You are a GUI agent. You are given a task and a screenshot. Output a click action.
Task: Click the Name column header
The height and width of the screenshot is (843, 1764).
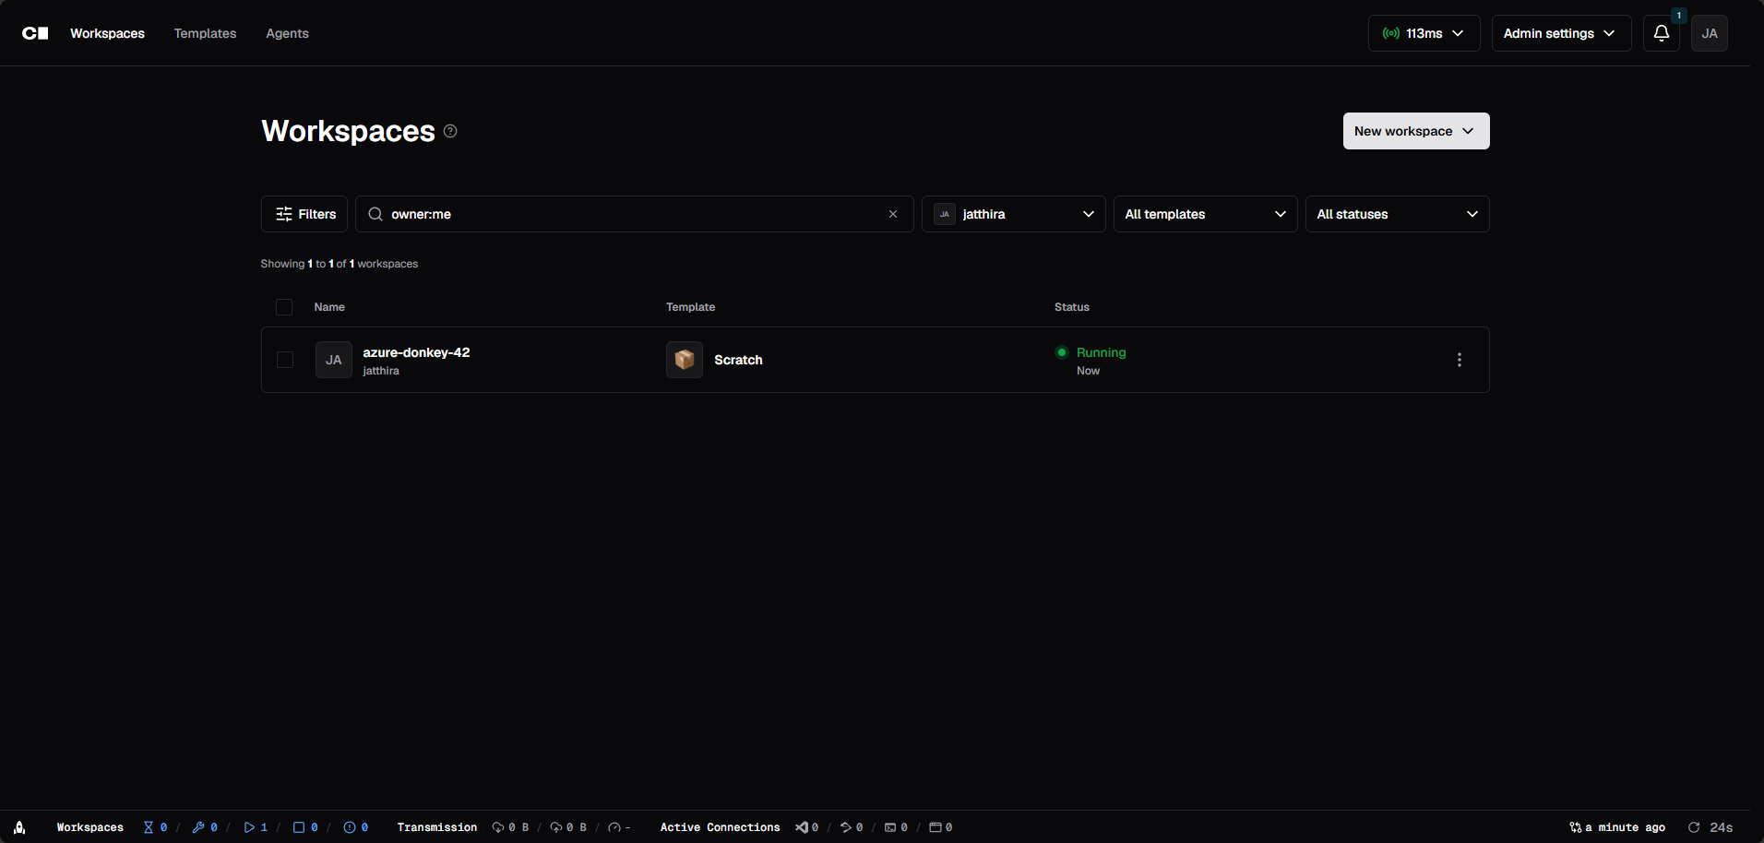click(329, 307)
